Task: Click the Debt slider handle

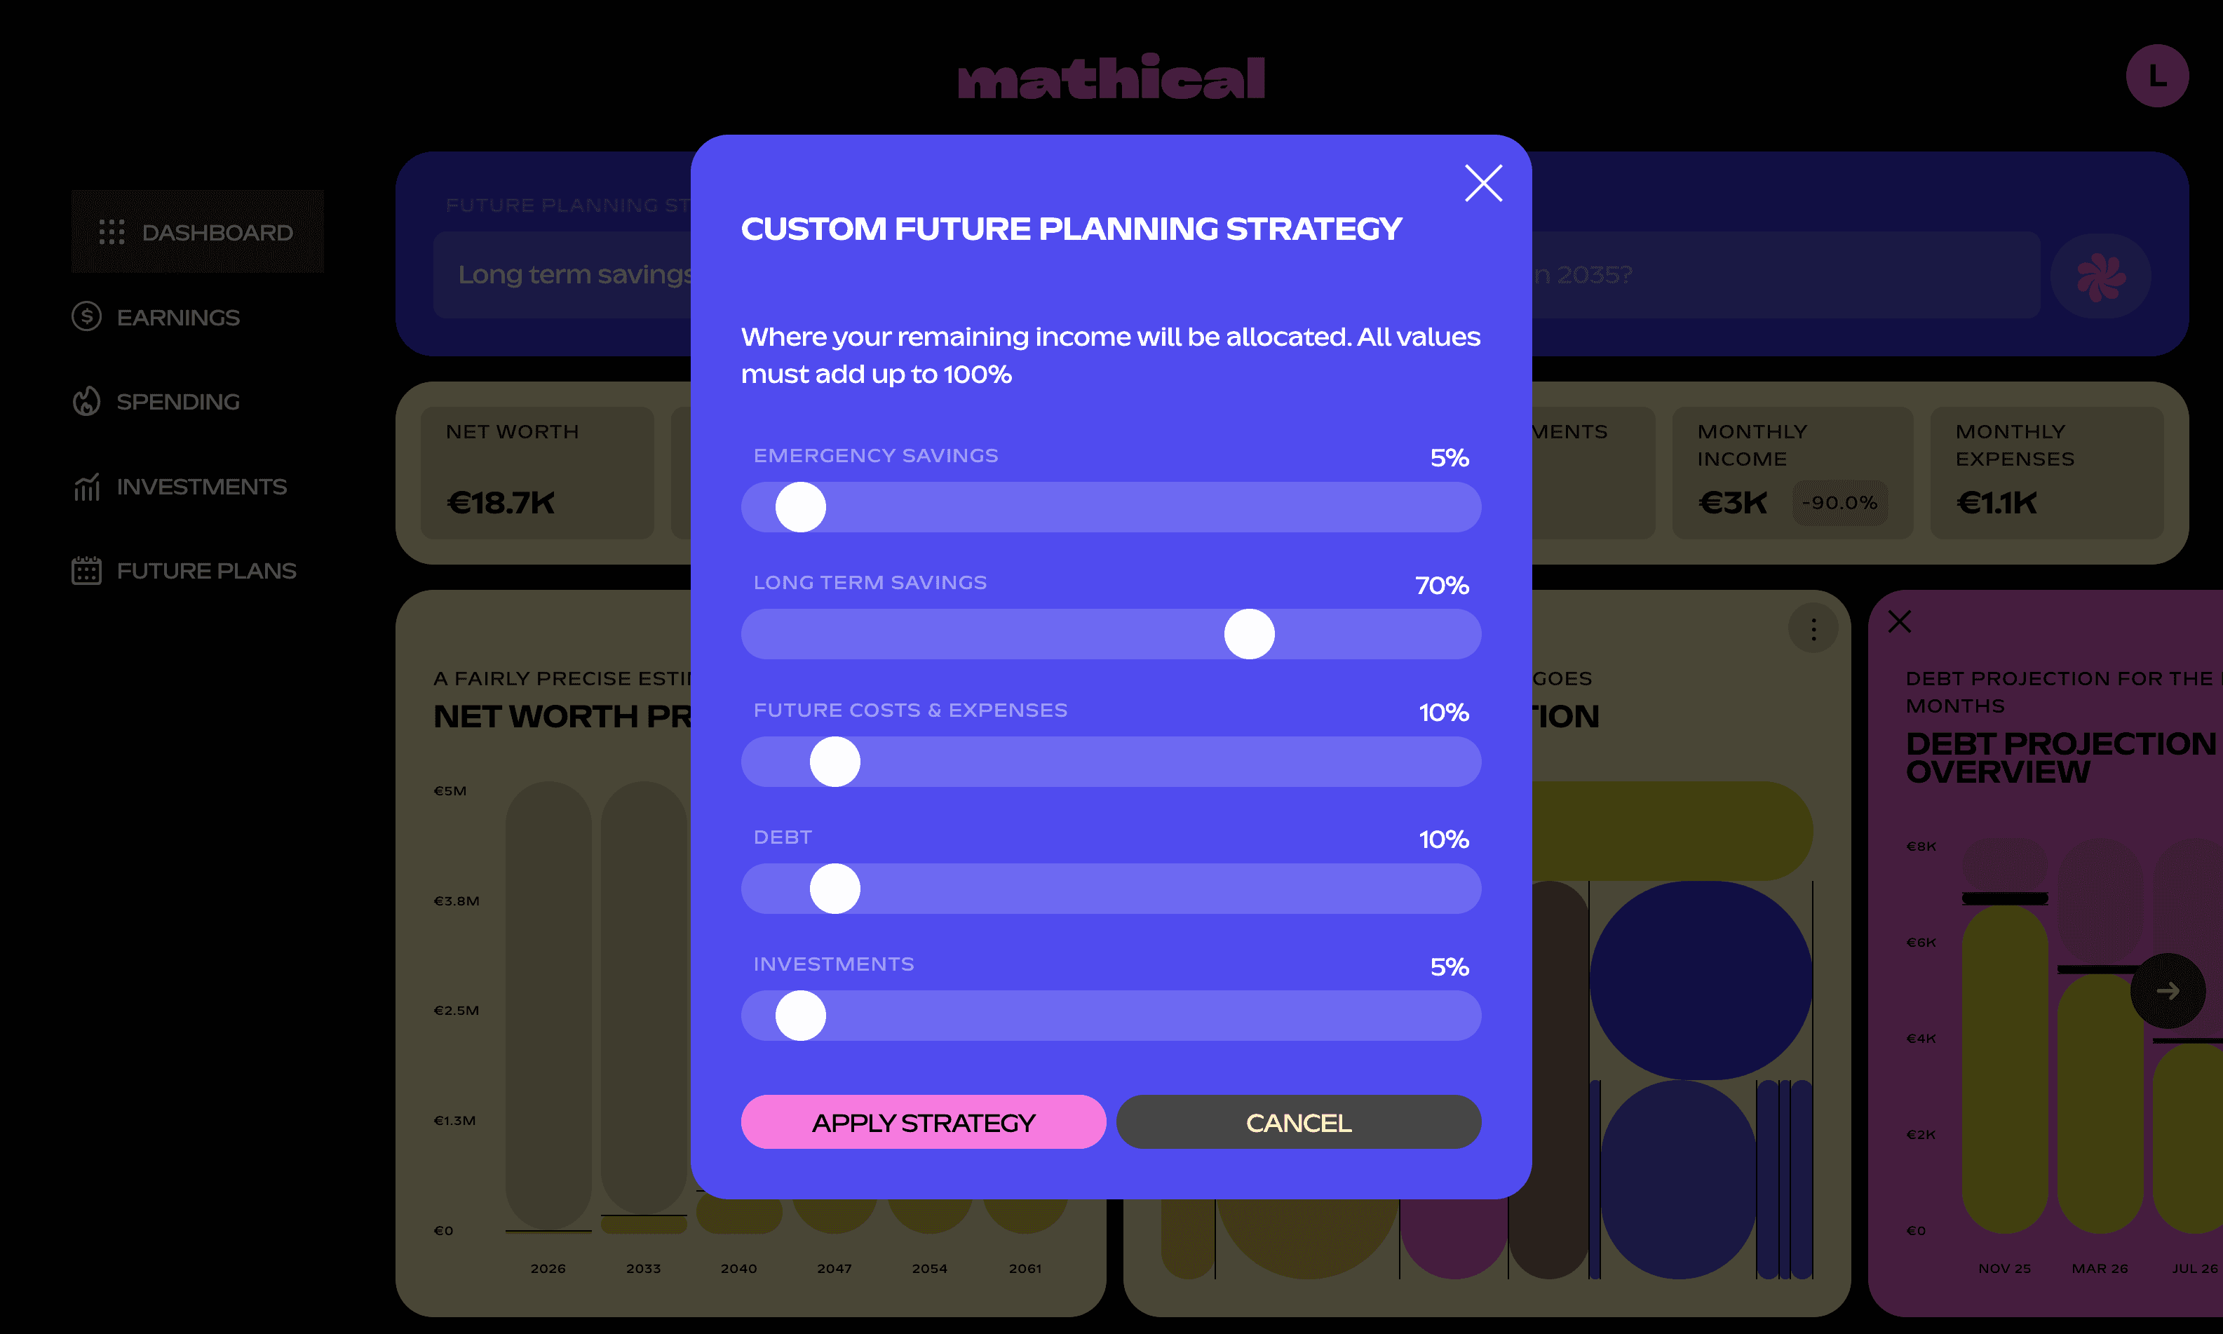Action: tap(835, 889)
